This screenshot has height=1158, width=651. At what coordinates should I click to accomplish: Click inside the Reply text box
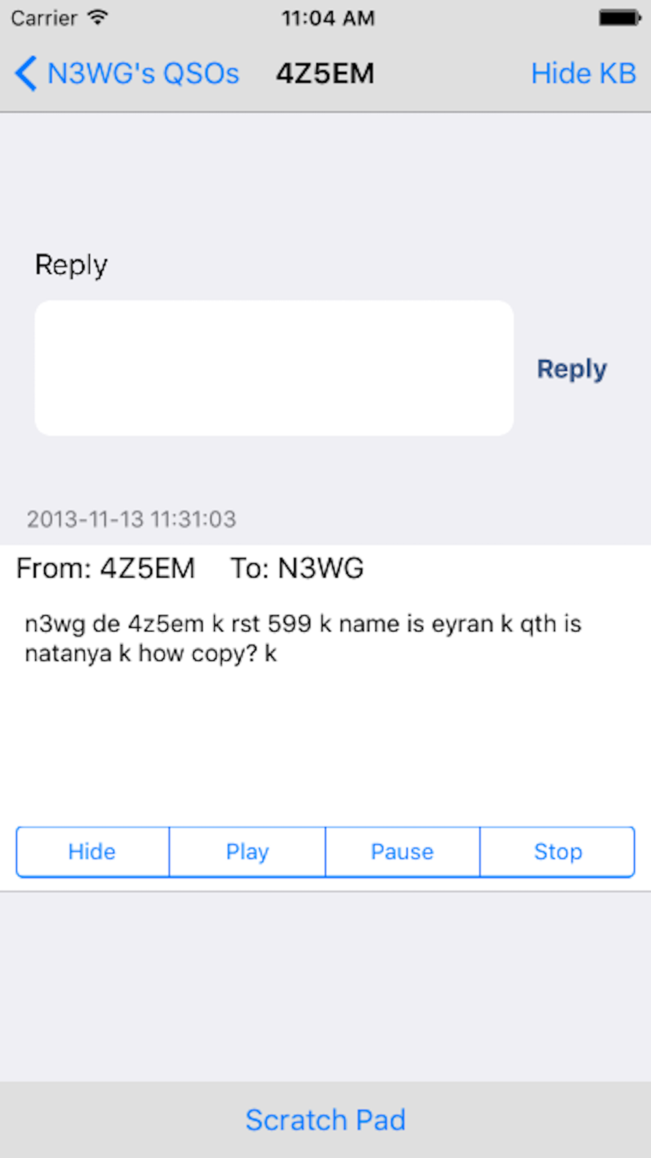tap(274, 368)
